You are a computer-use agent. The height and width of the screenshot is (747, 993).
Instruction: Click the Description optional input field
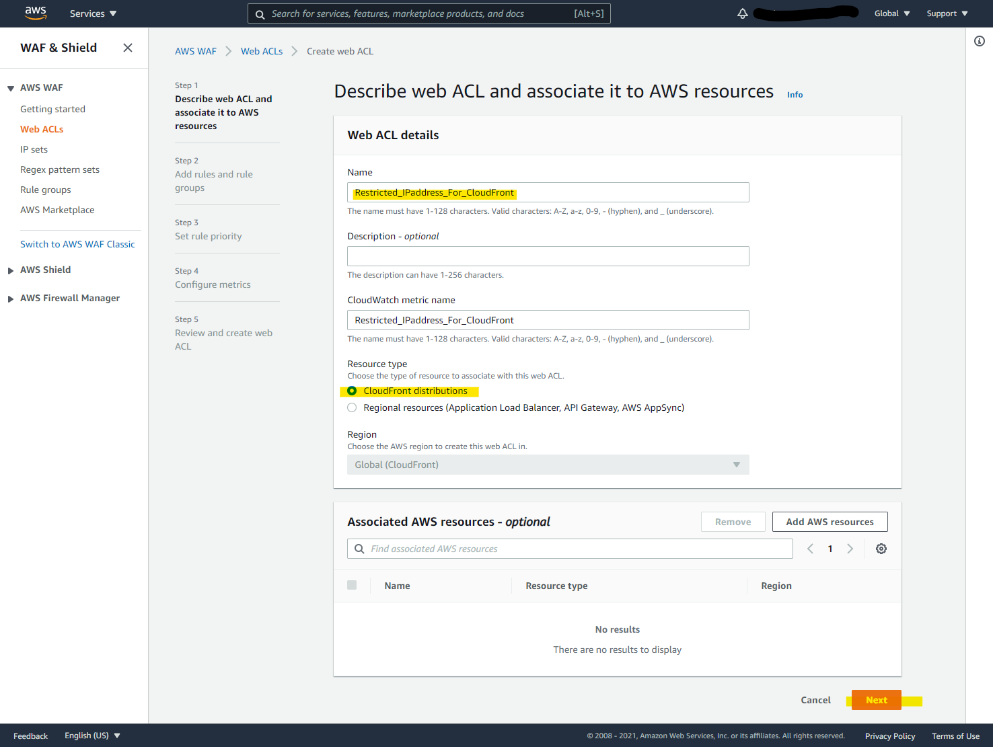548,256
